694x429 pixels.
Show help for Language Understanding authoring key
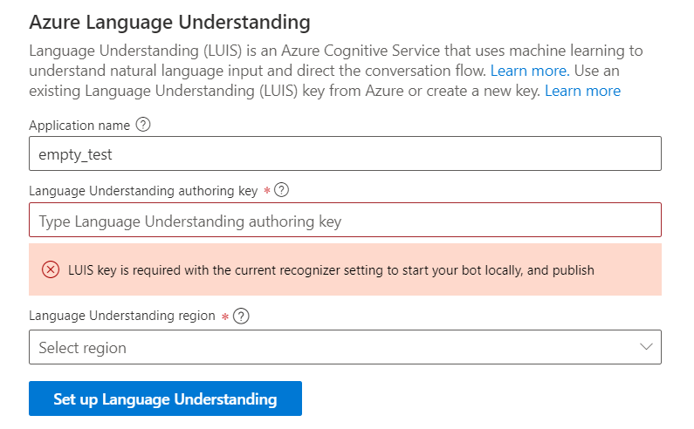click(281, 190)
